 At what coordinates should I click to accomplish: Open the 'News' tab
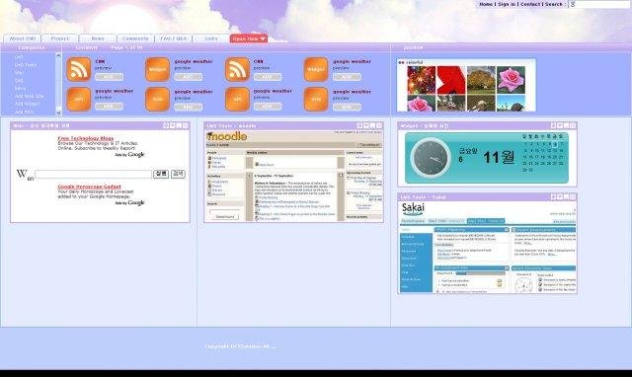click(98, 38)
